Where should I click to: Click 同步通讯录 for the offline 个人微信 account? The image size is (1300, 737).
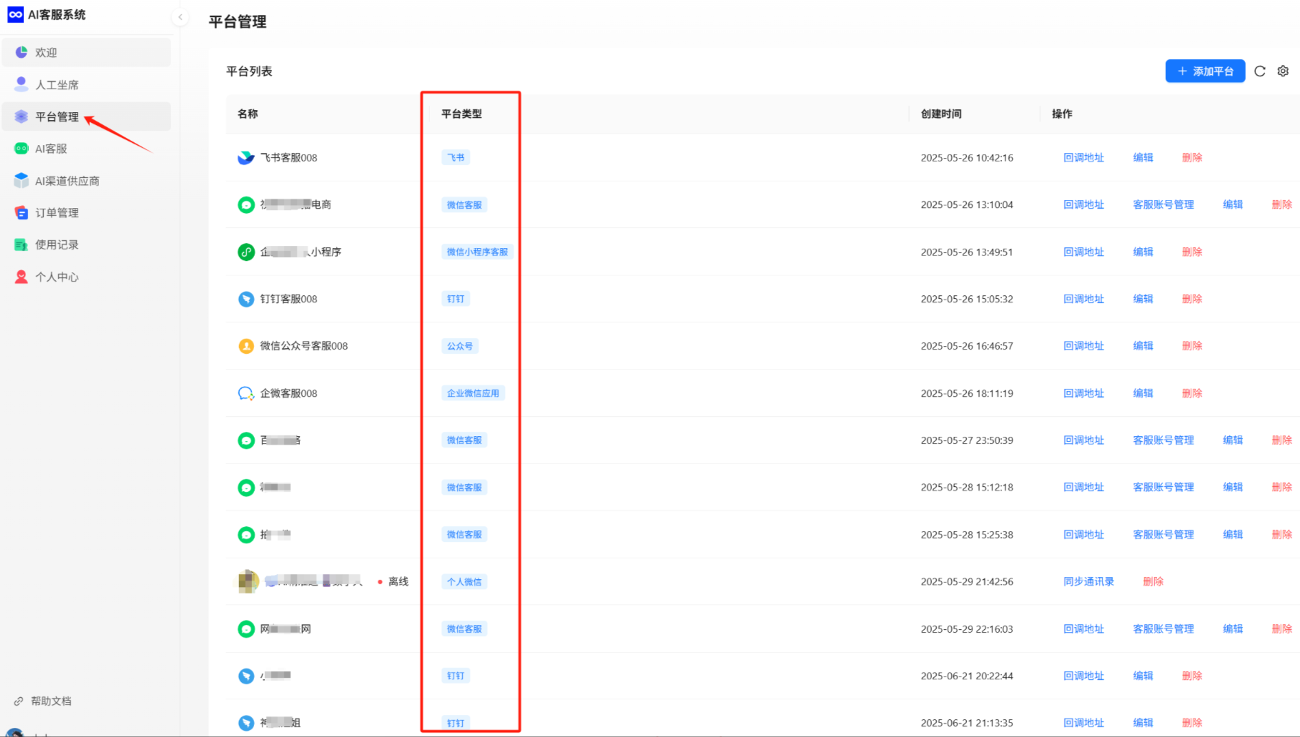tap(1088, 581)
